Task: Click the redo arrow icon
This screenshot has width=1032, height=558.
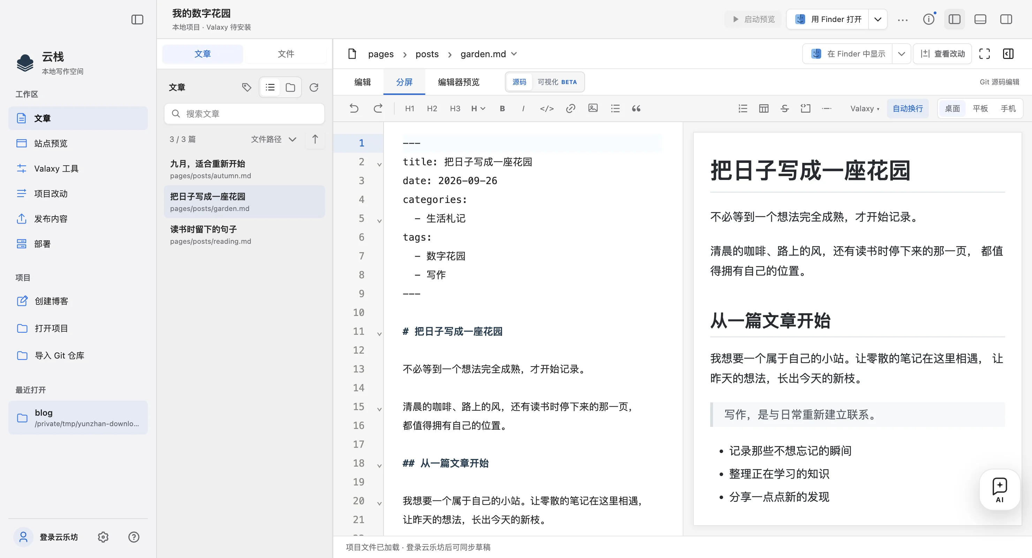Action: pos(378,108)
